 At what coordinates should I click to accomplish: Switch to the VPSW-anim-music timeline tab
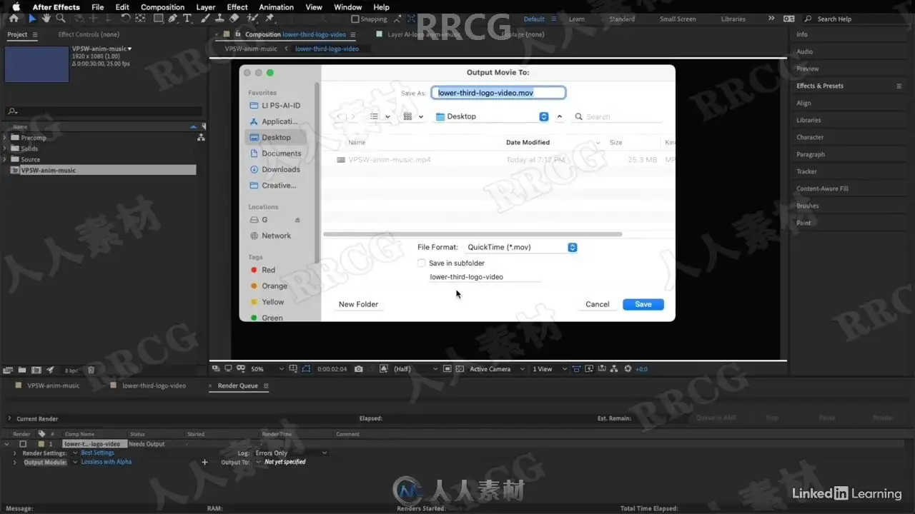[x=53, y=385]
